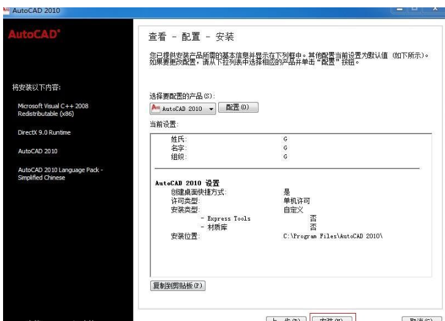Click the 选择要配置的产品(S) label
Image resolution: width=445 pixels, height=321 pixels.
tap(182, 96)
